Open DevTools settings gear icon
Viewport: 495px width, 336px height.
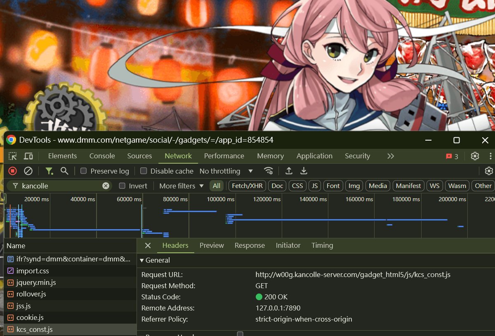[x=475, y=156]
